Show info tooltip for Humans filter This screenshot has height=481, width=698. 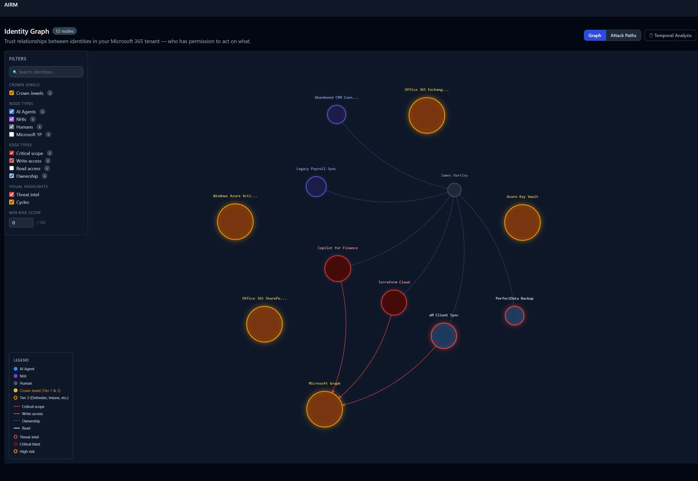tap(40, 127)
